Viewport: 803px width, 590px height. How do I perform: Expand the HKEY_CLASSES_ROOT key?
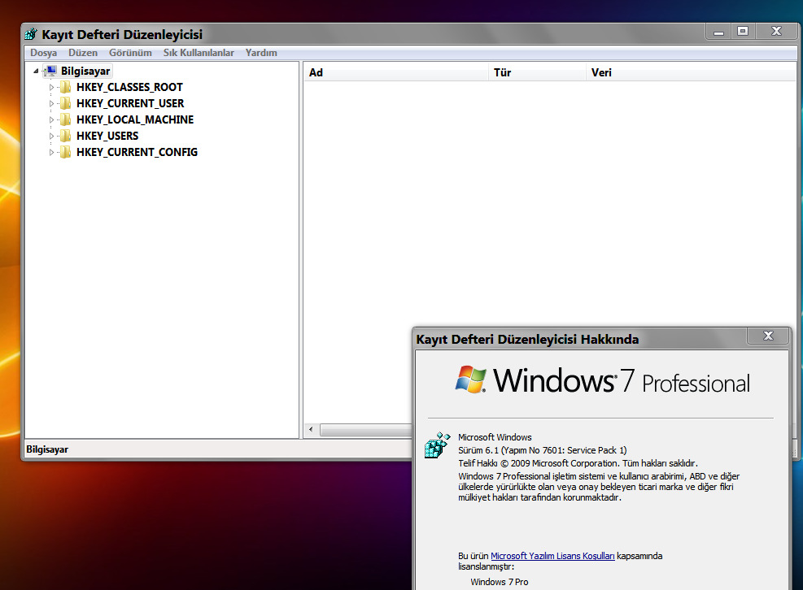coord(51,88)
